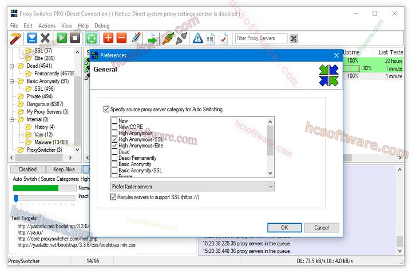The image size is (412, 274).
Task: Toggle Require servers to support SSL checkbox
Action: click(x=113, y=197)
